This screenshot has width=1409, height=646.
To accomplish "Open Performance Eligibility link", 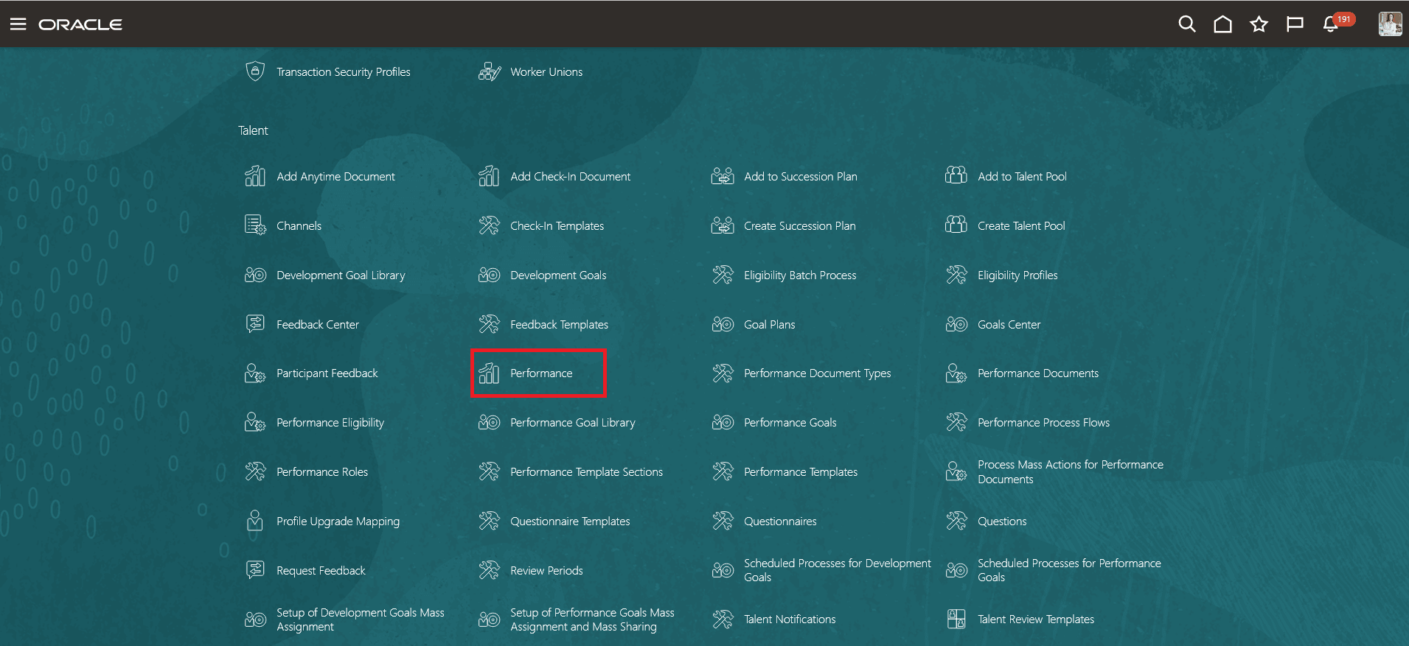I will [x=330, y=423].
